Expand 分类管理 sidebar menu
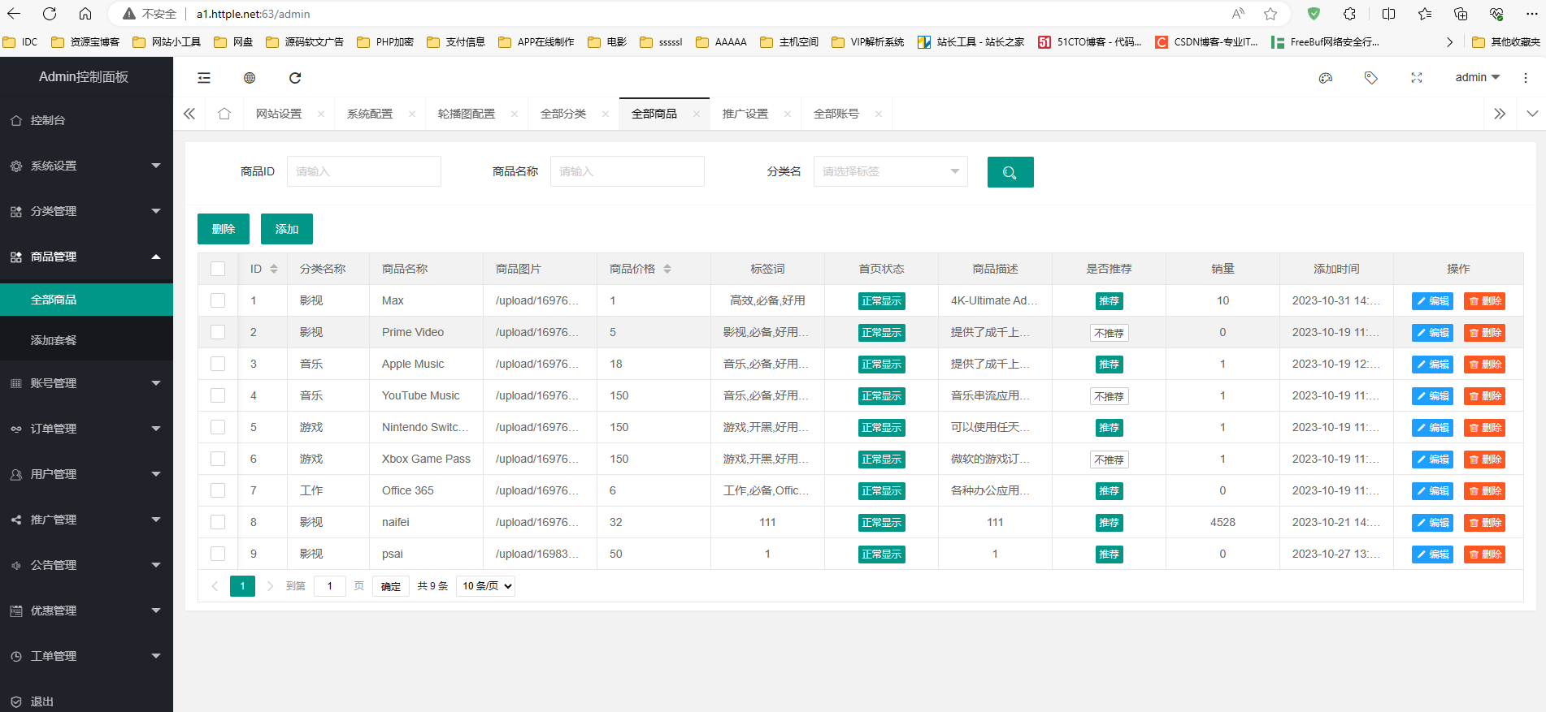The height and width of the screenshot is (712, 1546). tap(86, 211)
